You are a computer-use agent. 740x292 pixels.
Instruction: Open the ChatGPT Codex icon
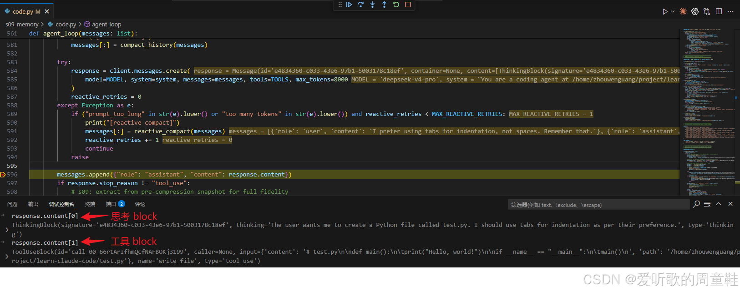pyautogui.click(x=695, y=11)
